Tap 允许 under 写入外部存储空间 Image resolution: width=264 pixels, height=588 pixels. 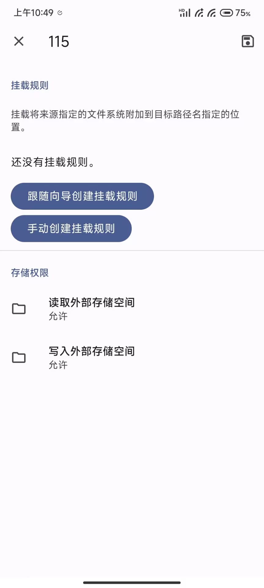(58, 365)
